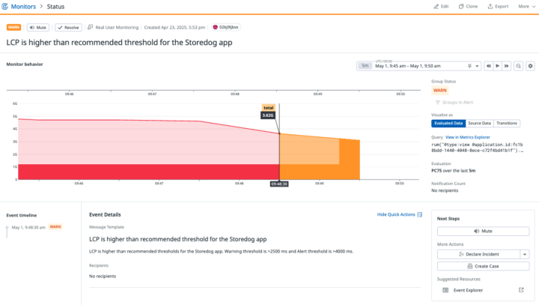Expand the More menu in header
Screen dimensions: 539x305
tap(526, 6)
